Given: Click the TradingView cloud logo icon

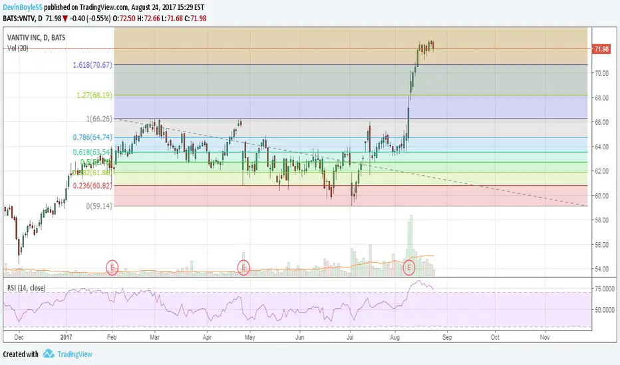Looking at the screenshot, I should [49, 354].
